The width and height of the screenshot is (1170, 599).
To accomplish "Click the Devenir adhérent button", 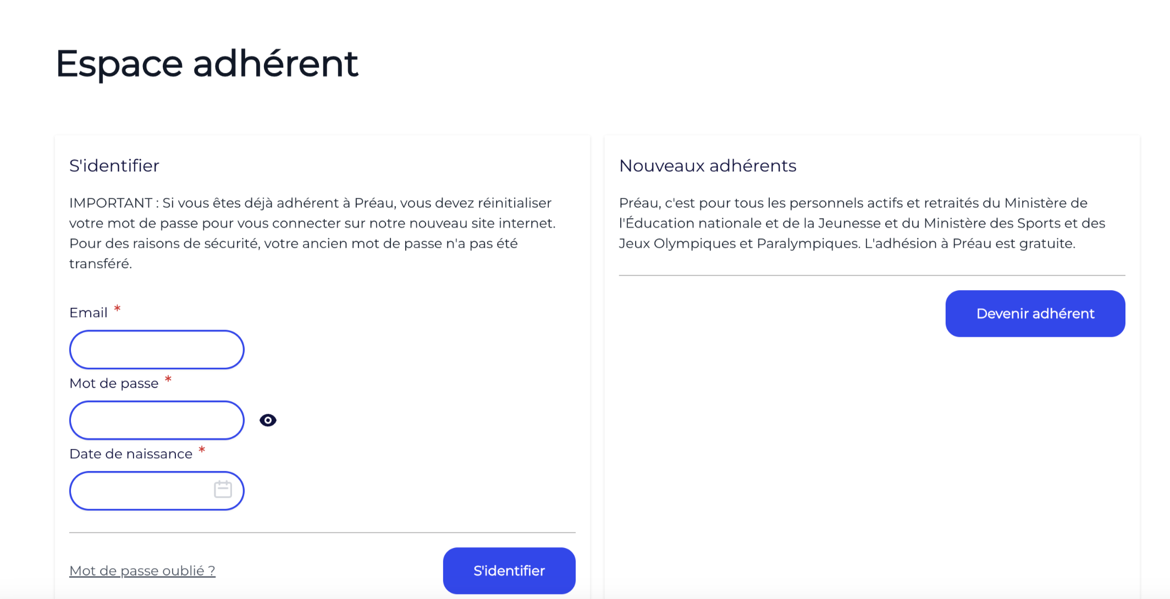I will pos(1035,314).
